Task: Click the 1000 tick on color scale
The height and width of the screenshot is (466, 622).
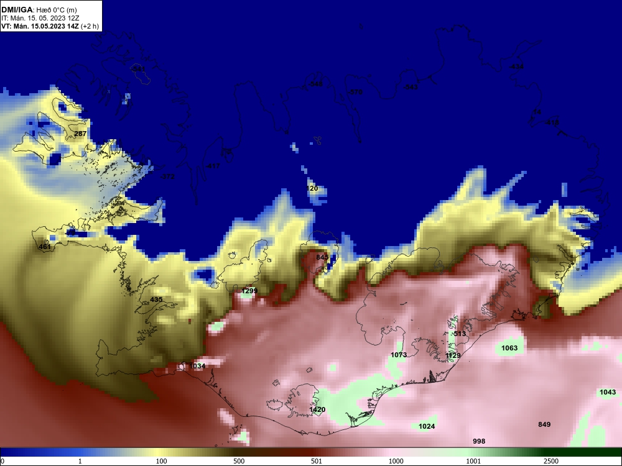Action: pyautogui.click(x=396, y=461)
